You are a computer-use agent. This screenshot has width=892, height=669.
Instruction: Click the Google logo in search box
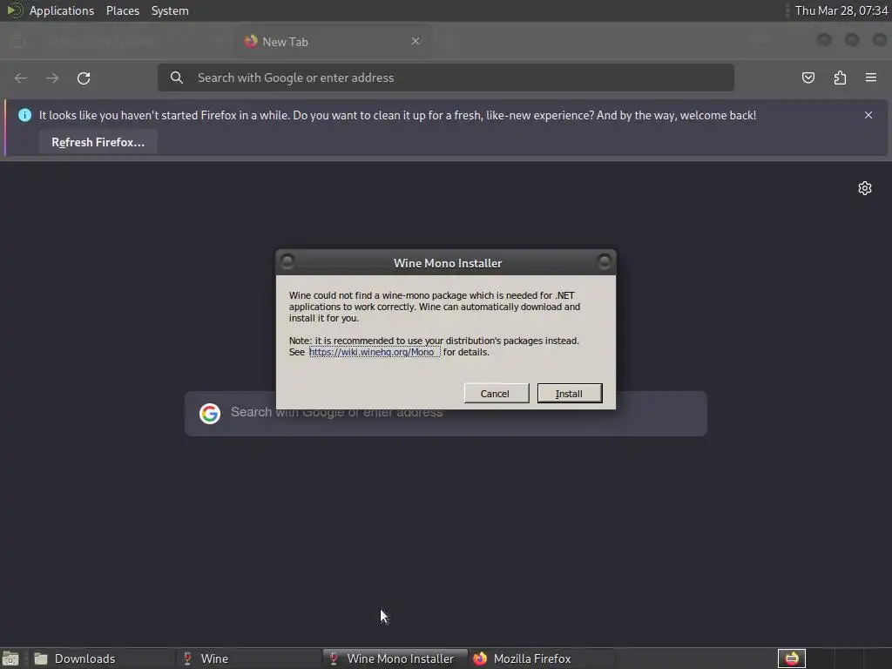209,414
